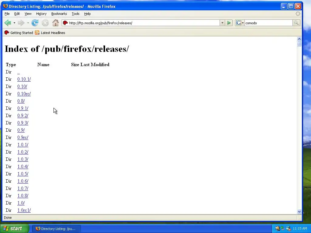The height and width of the screenshot is (233, 311).
Task: Open the Getting Started bookmark
Action: [x=19, y=33]
